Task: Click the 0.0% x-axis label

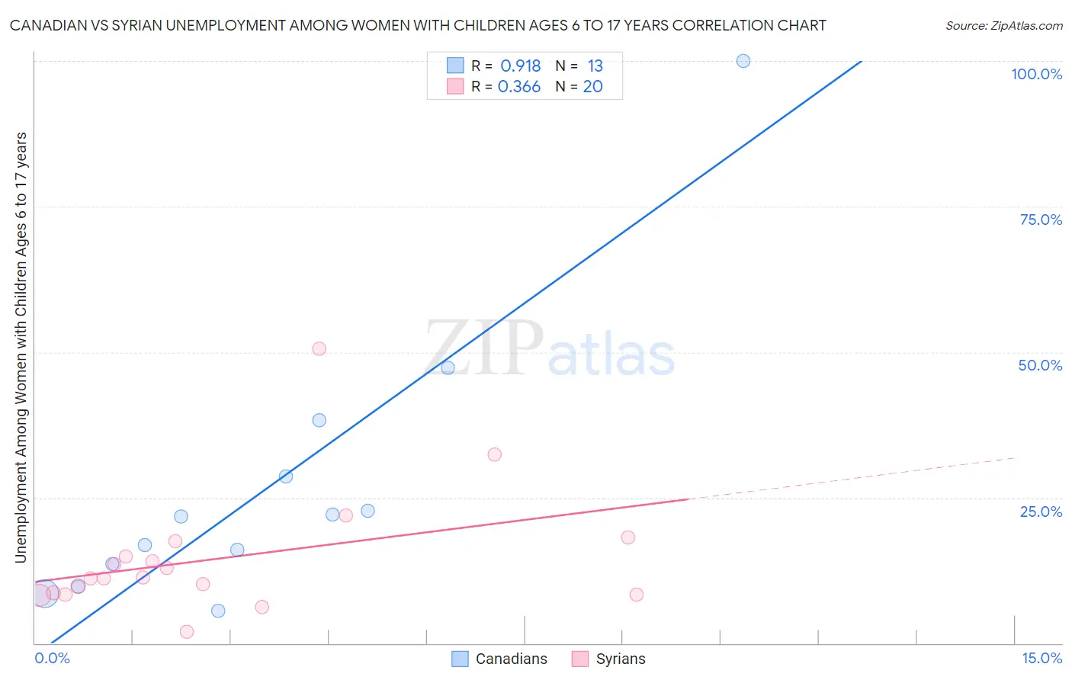Action: 53,658
